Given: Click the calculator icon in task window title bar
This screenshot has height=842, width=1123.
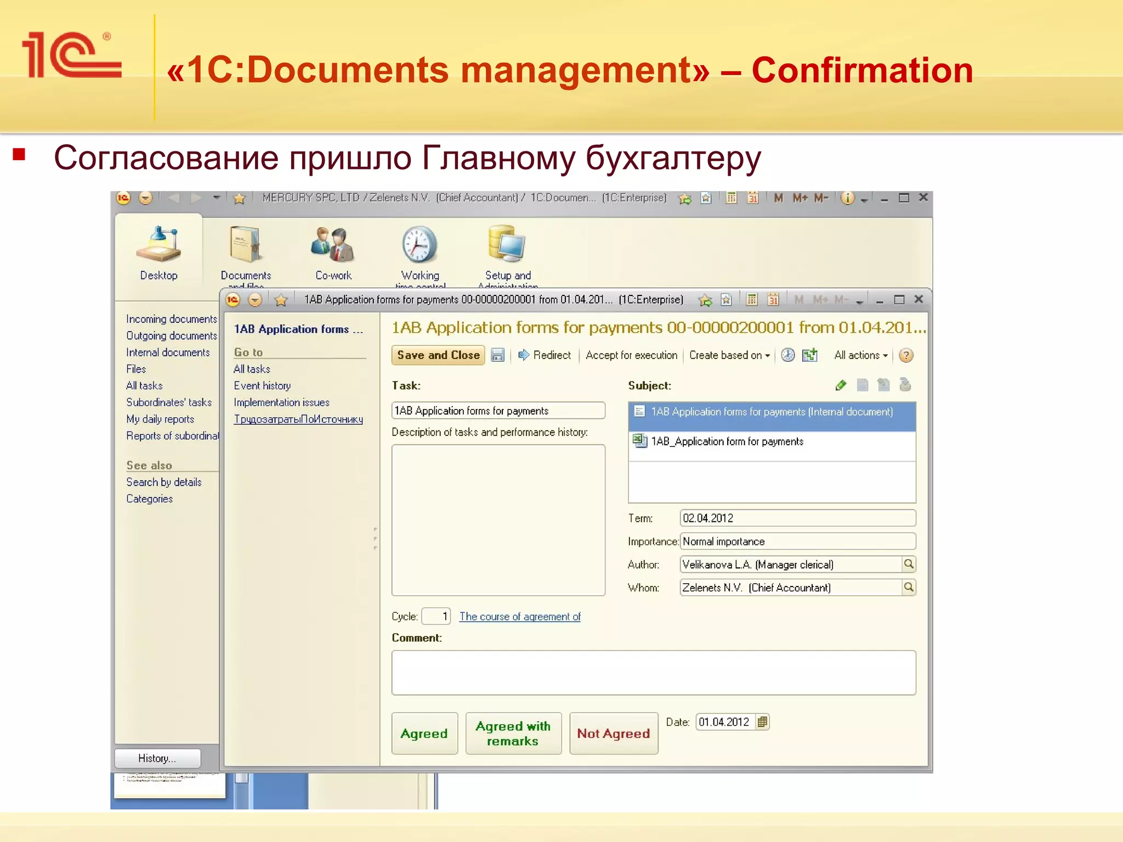Looking at the screenshot, I should pos(752,299).
